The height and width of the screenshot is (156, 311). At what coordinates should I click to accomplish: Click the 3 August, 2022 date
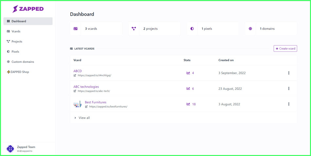(229, 104)
